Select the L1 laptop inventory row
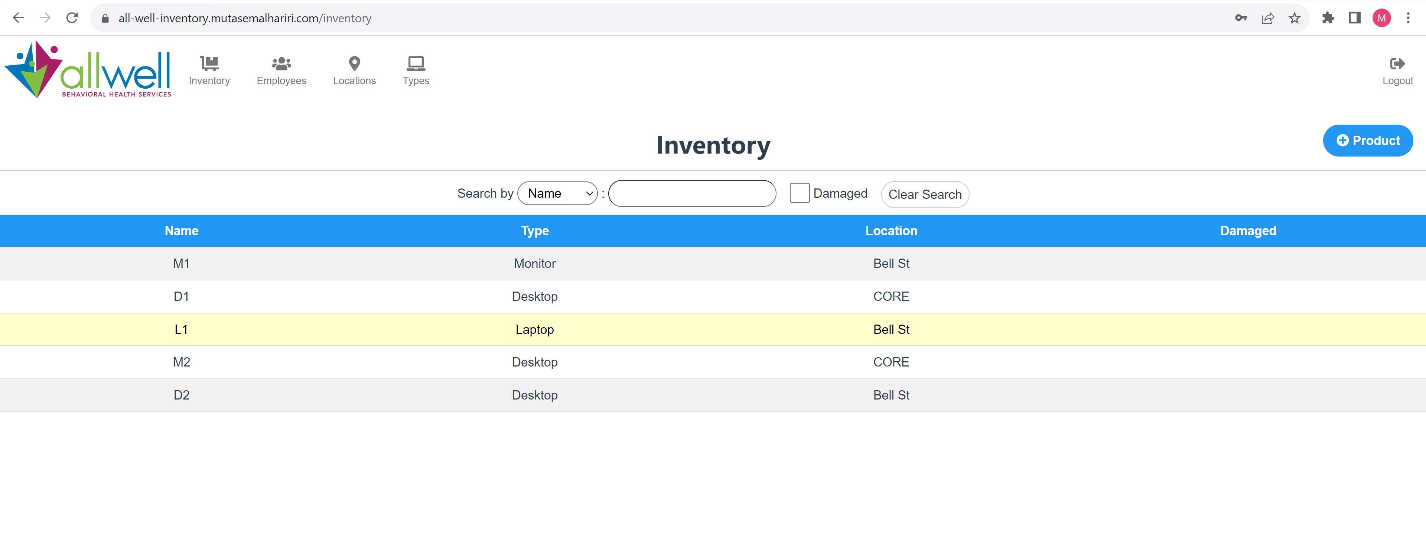The width and height of the screenshot is (1426, 539). (x=713, y=329)
